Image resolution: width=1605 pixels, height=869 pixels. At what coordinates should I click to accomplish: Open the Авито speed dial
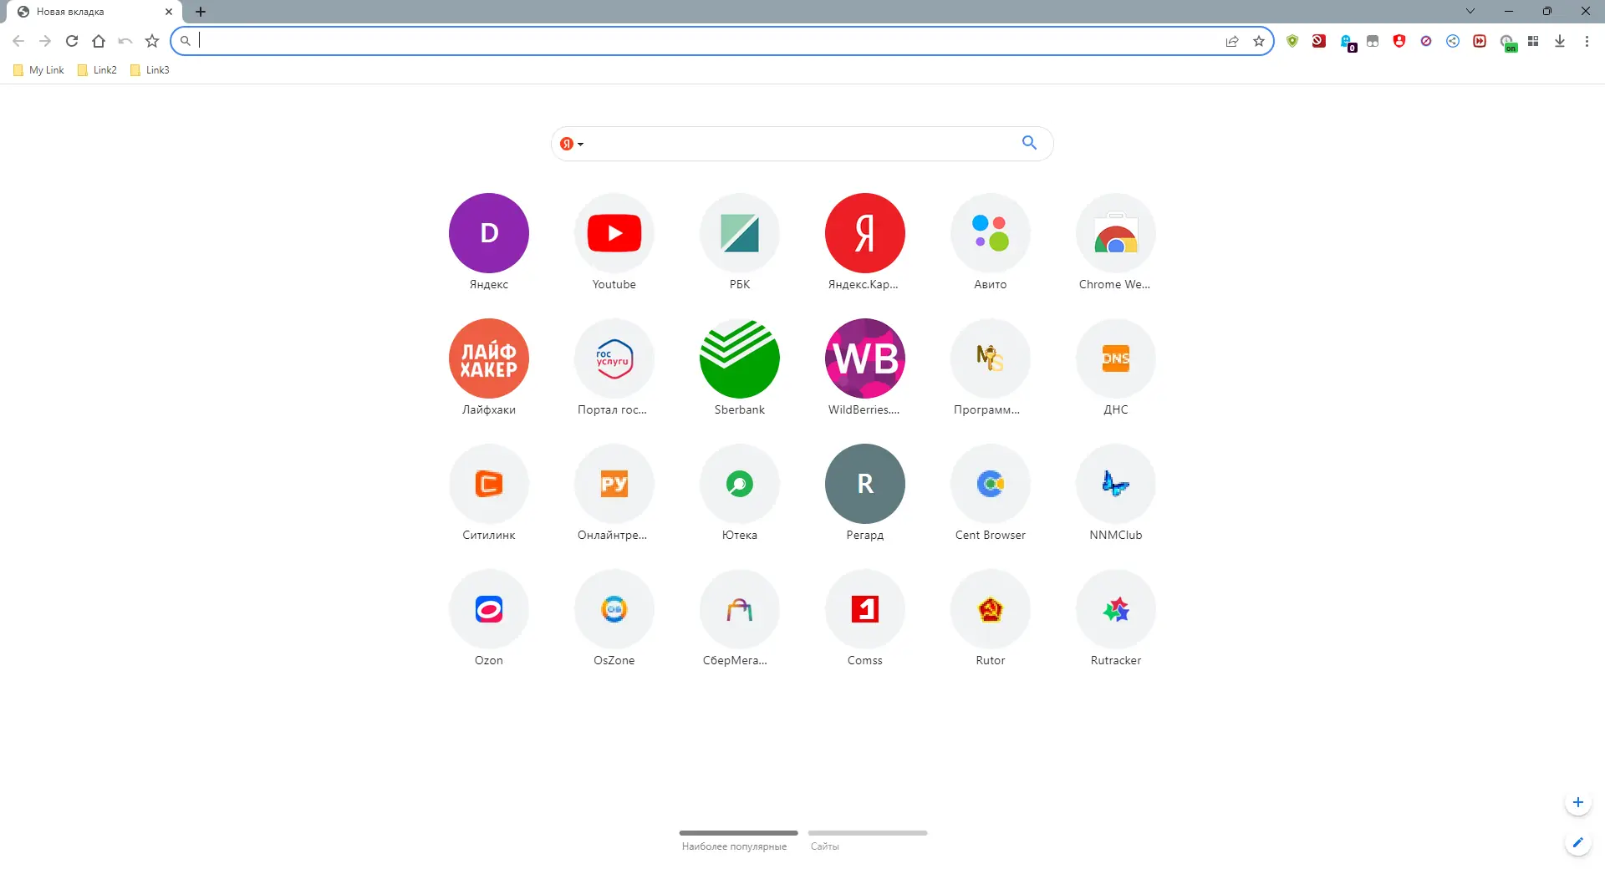pyautogui.click(x=991, y=242)
